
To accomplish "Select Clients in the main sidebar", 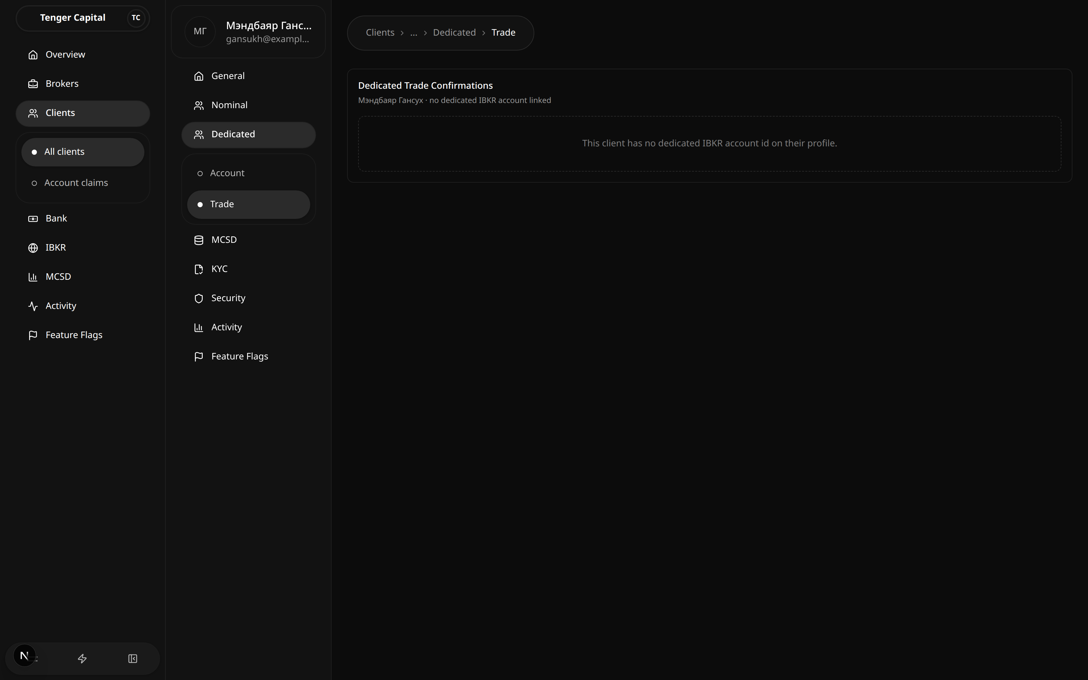I will (x=83, y=113).
